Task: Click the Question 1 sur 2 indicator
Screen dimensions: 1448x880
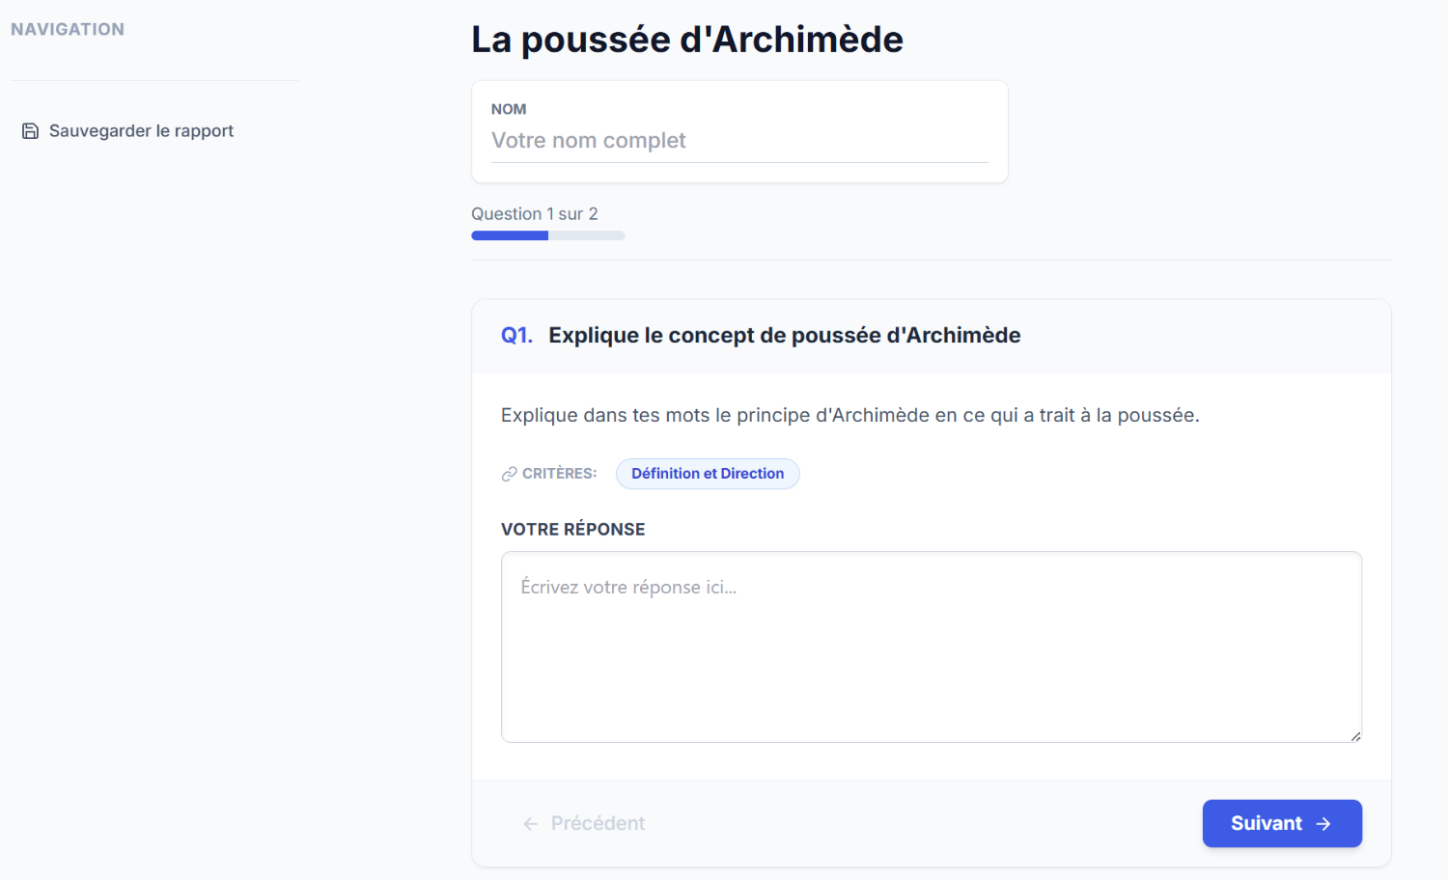Action: pyautogui.click(x=534, y=214)
